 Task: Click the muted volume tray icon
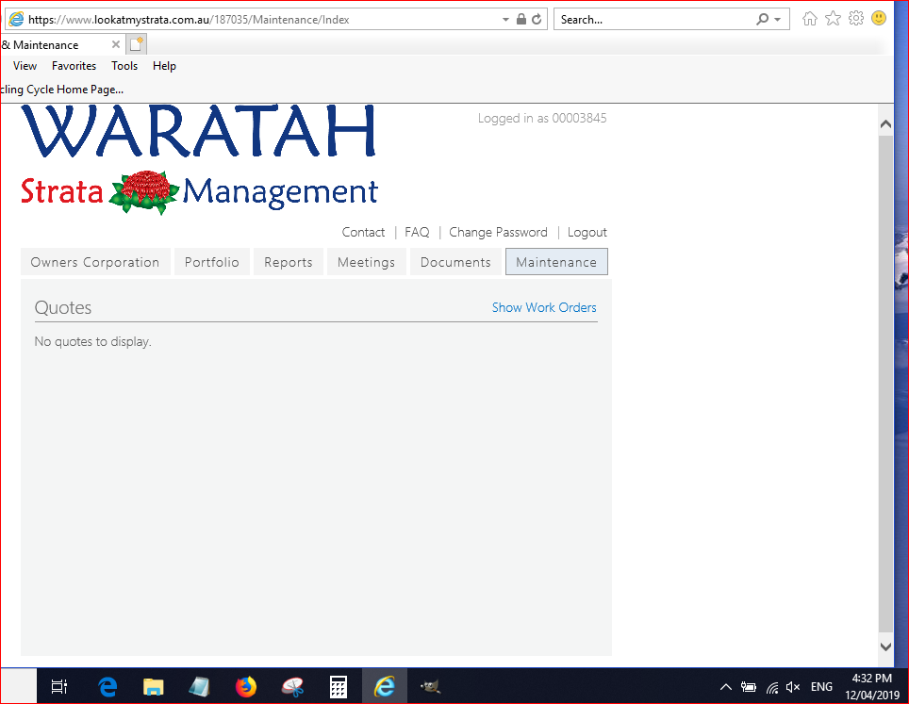pyautogui.click(x=793, y=687)
